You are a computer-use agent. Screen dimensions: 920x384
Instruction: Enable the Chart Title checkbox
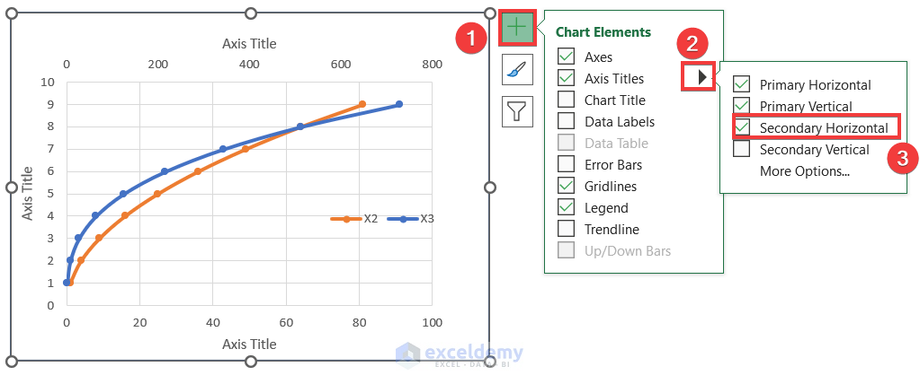(567, 100)
